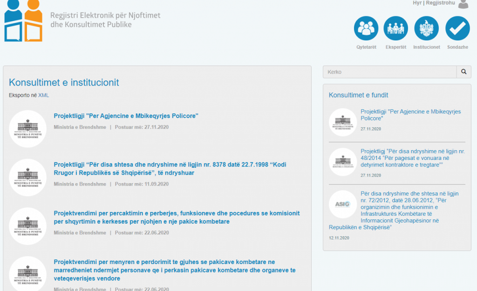
Task: Click the site logo with two figures
Action: tap(23, 21)
